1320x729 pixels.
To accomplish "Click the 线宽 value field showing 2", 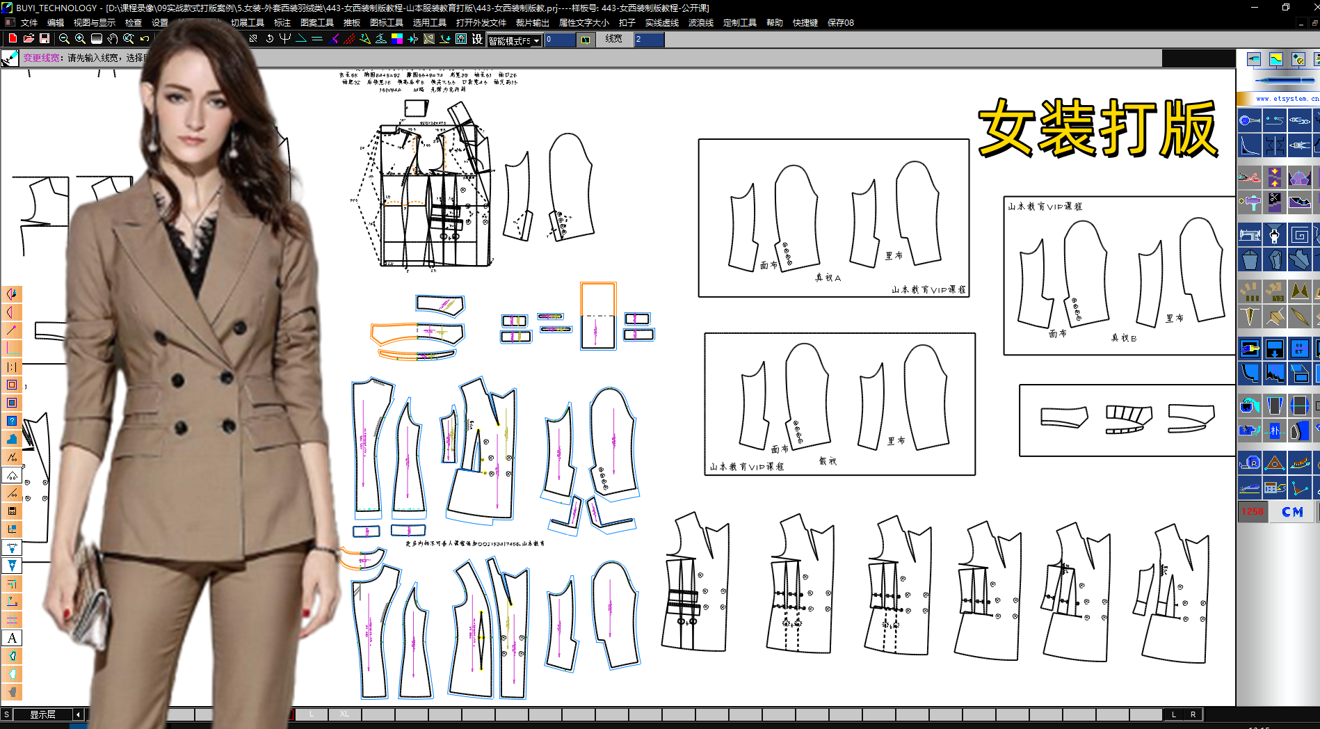I will [x=649, y=40].
